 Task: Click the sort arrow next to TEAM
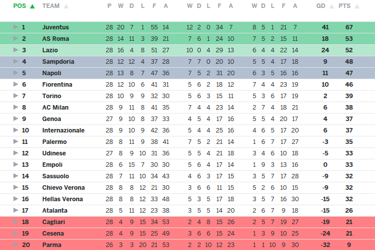(66, 6)
